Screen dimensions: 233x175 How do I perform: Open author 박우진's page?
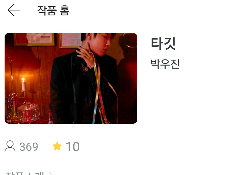coord(165,64)
